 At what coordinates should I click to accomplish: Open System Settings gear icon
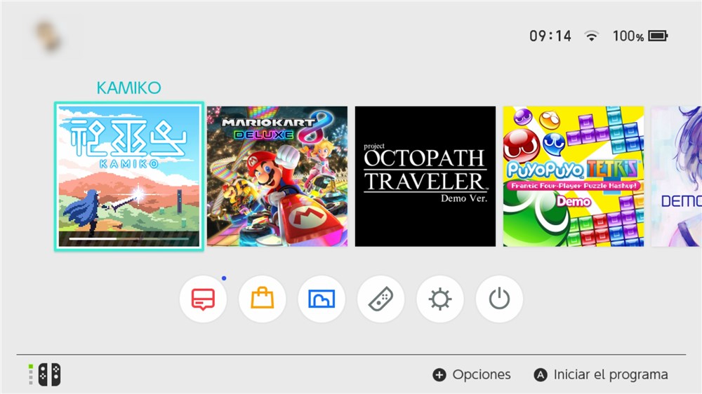pyautogui.click(x=440, y=299)
